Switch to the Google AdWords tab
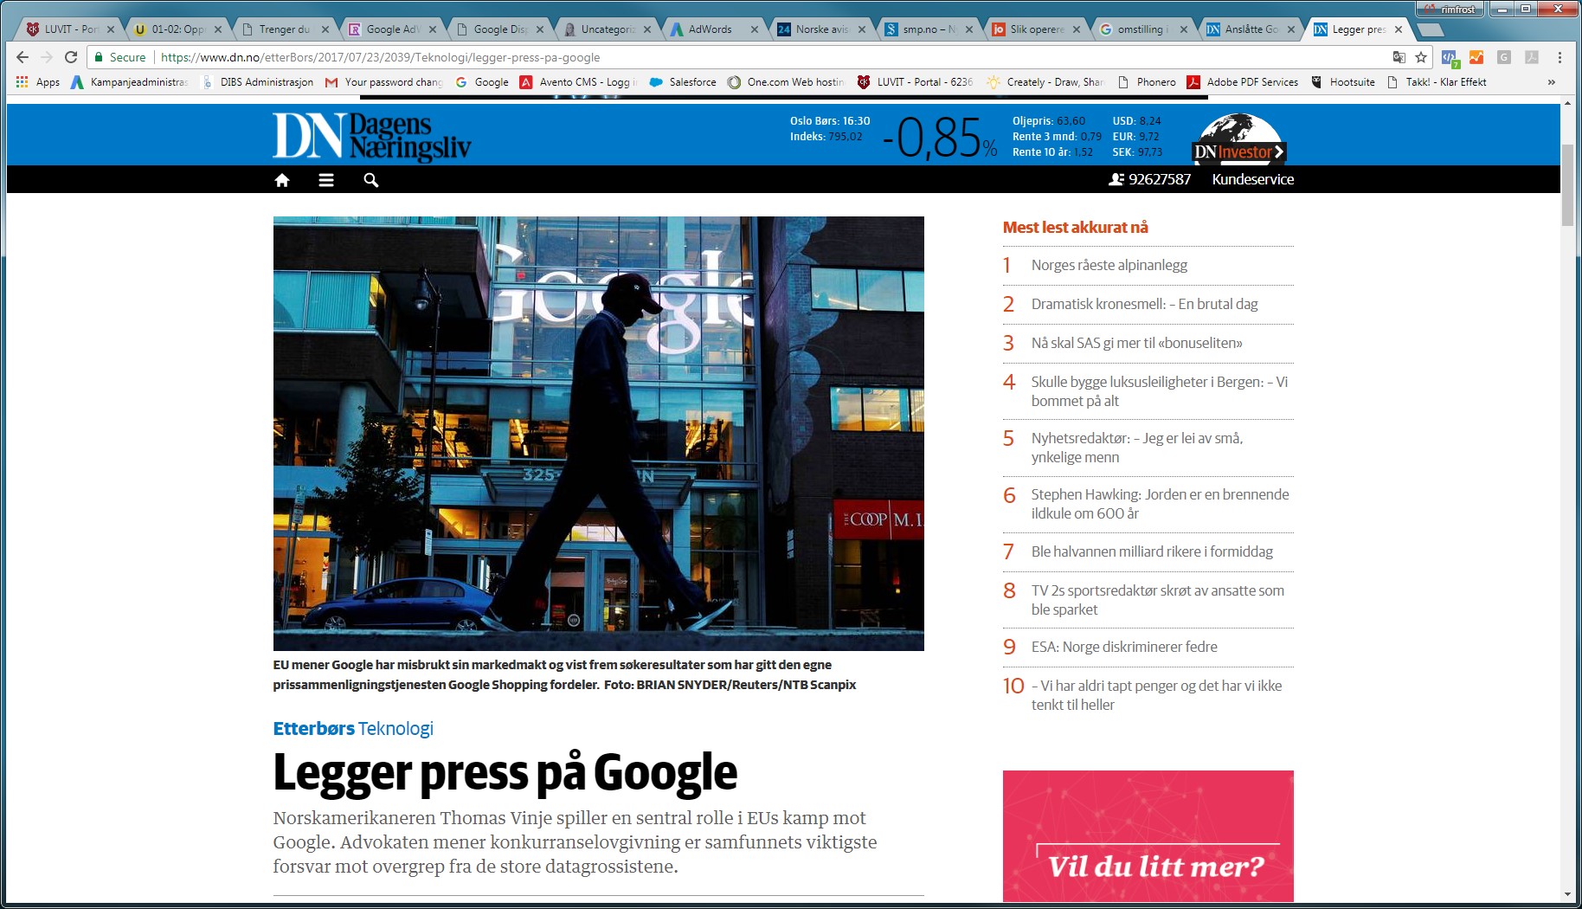Viewport: 1582px width, 909px height. pyautogui.click(x=392, y=29)
